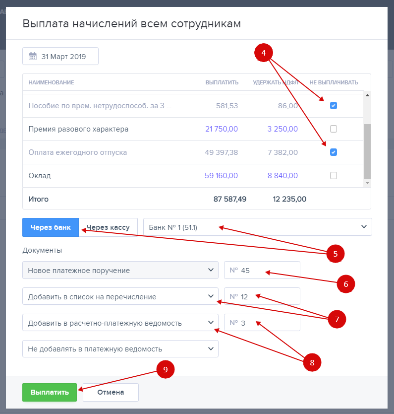Click the green 'Выплатить' button
The width and height of the screenshot is (394, 414).
point(50,392)
